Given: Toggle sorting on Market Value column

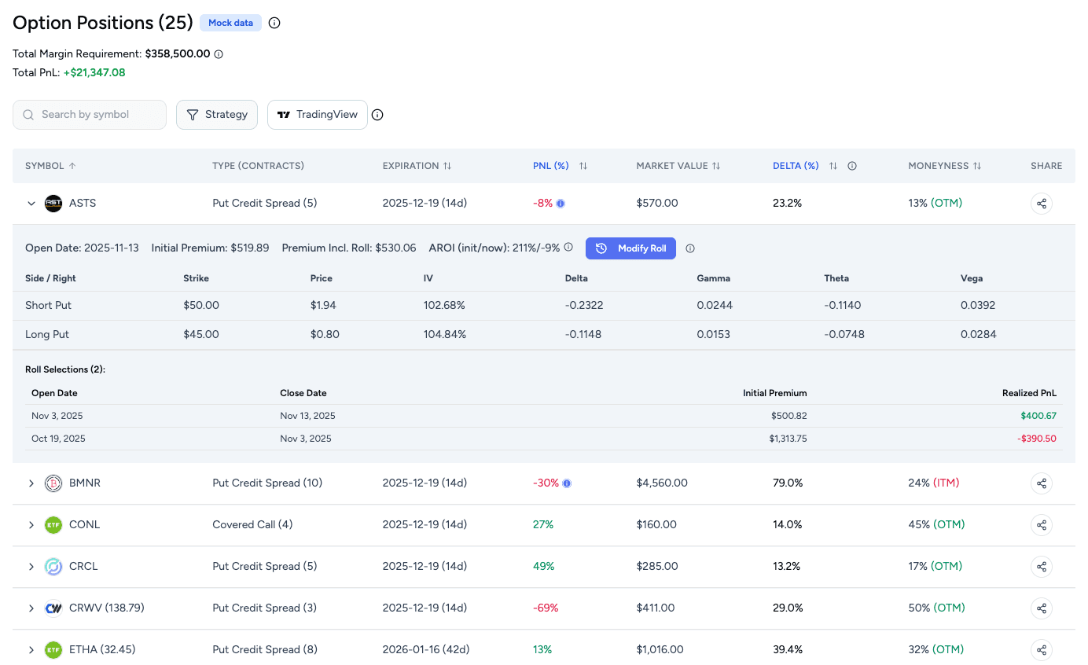Looking at the screenshot, I should [715, 166].
